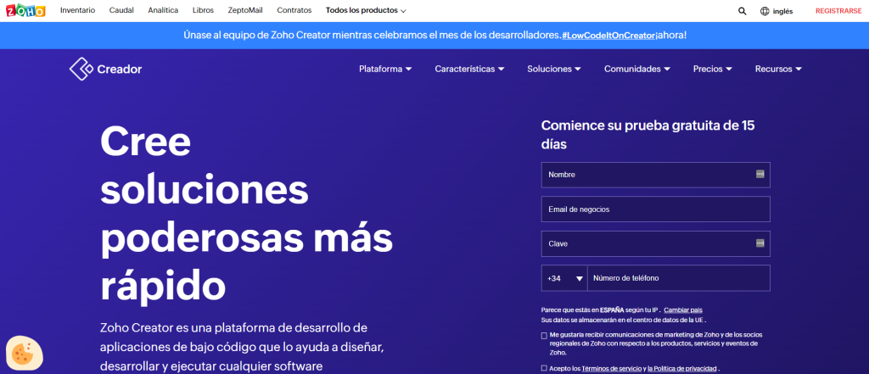This screenshot has height=374, width=869.
Task: Click the Cambiar país link
Action: 683,310
